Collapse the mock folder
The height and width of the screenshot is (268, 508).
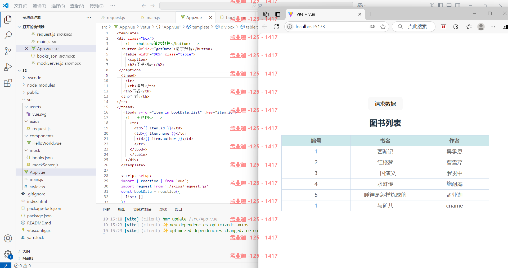point(35,150)
